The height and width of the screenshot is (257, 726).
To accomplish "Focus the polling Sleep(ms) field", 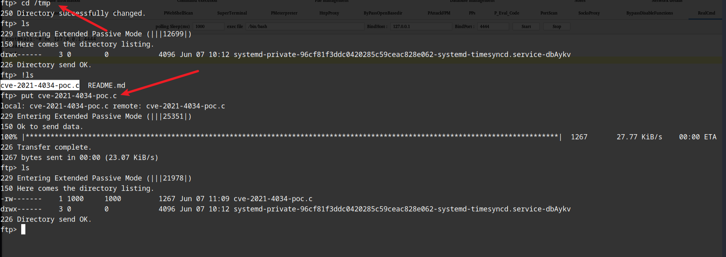I will point(208,26).
